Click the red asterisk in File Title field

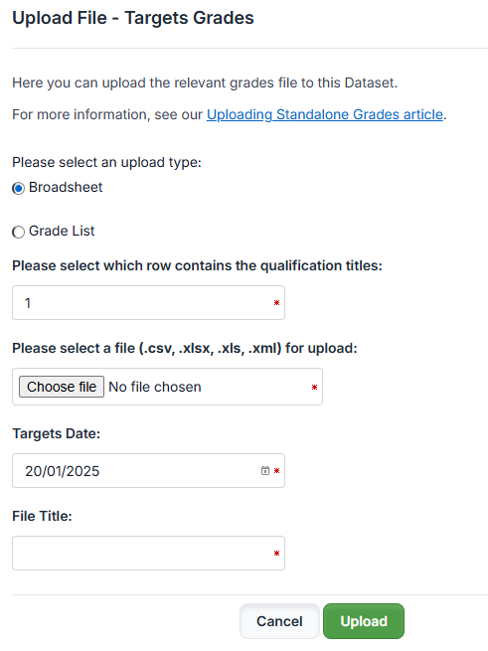tap(276, 553)
